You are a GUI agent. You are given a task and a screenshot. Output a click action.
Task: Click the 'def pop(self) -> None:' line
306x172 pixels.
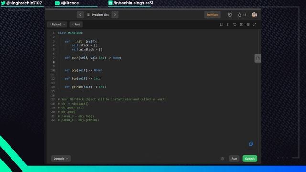coord(84,70)
